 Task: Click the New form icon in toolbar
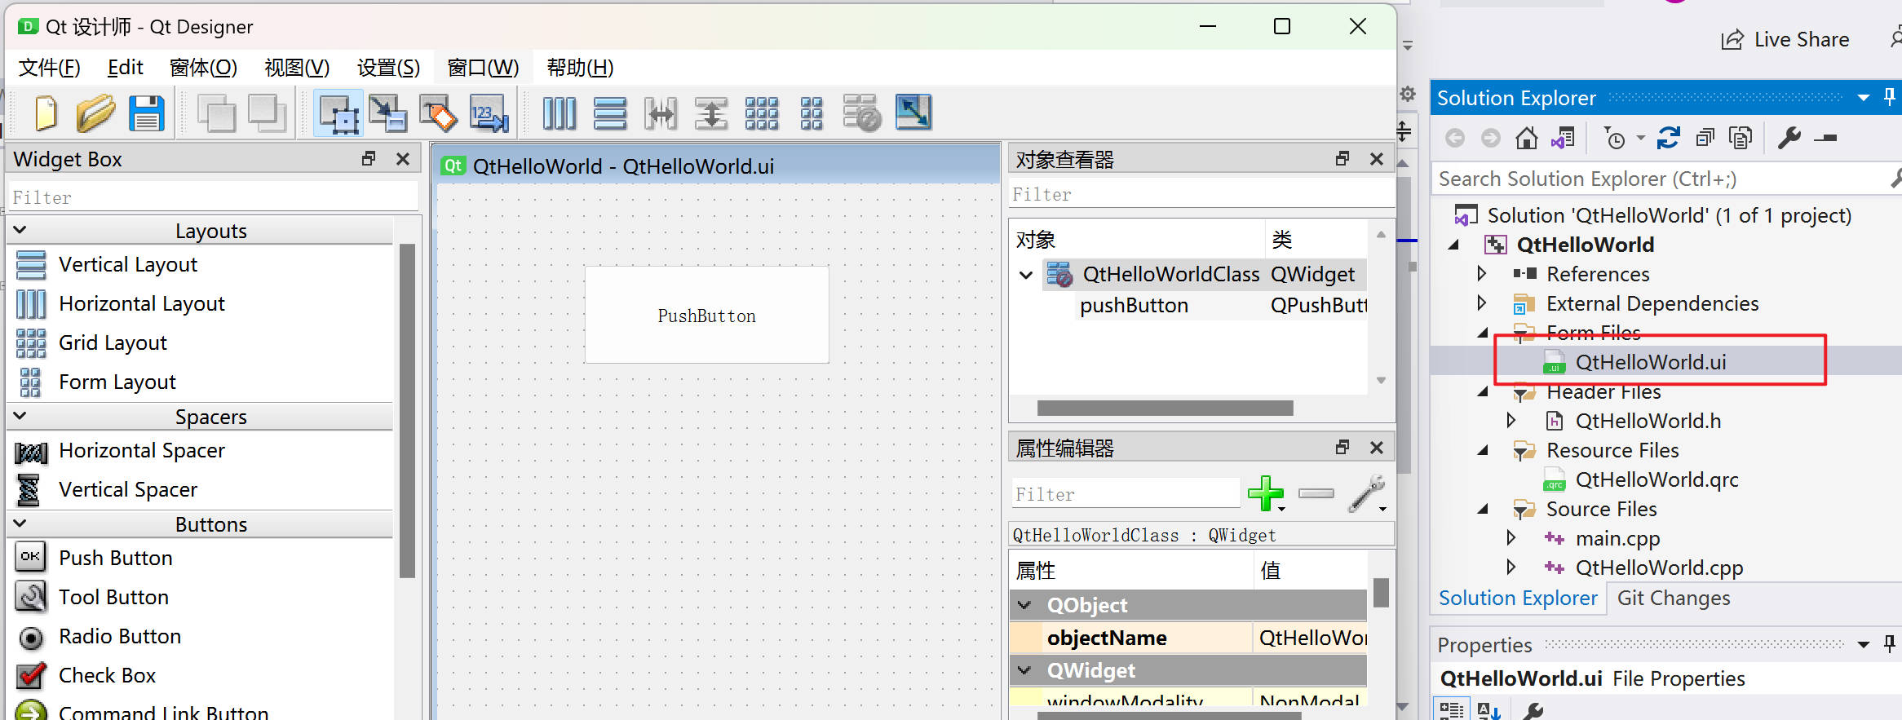pyautogui.click(x=46, y=113)
